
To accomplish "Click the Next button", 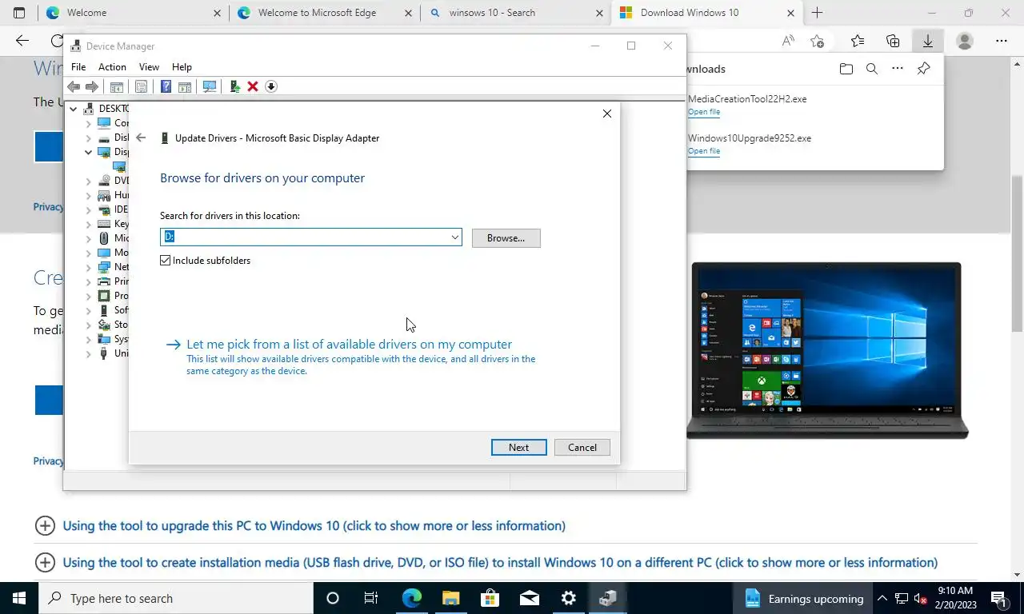I will 518,448.
